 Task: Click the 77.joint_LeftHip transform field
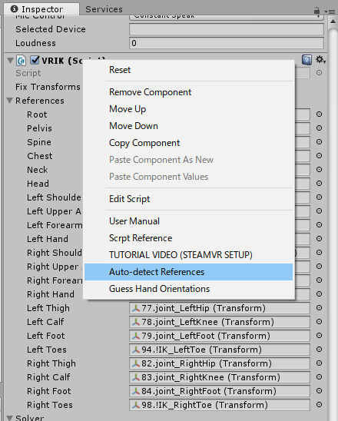click(220, 308)
